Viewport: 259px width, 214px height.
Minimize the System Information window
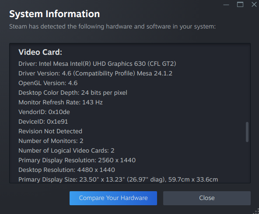[226, 5]
